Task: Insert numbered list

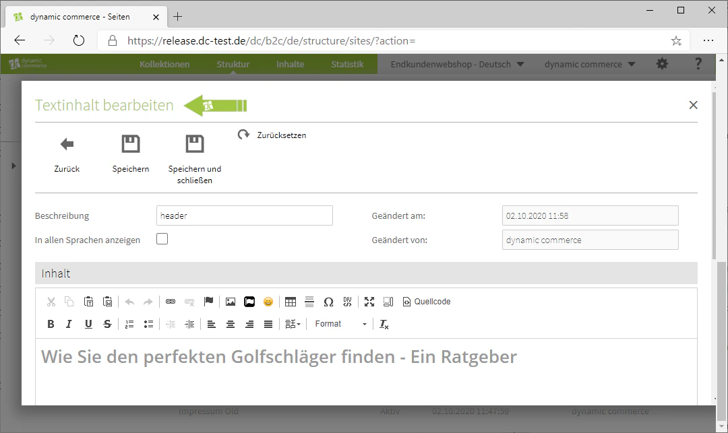Action: pos(129,324)
